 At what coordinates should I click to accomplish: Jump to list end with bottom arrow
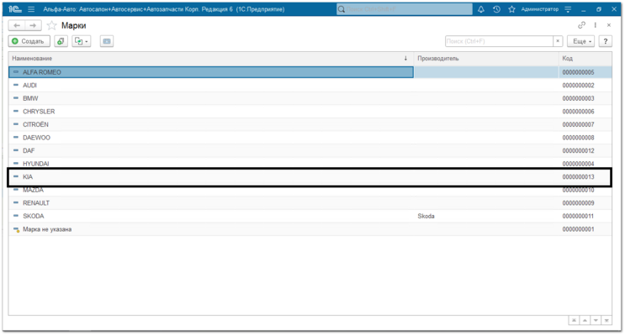tap(606, 320)
